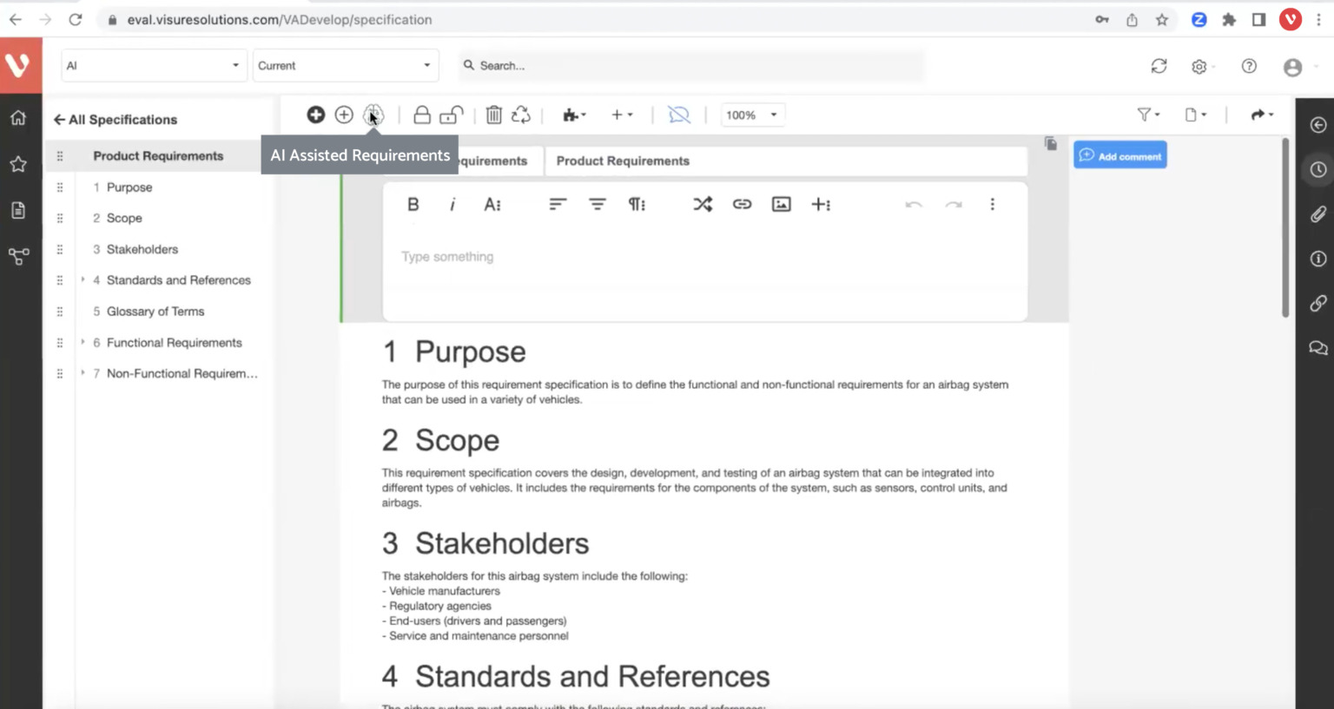Toggle suspect links visibility in the toolbar
The image size is (1334, 709).
click(x=678, y=114)
